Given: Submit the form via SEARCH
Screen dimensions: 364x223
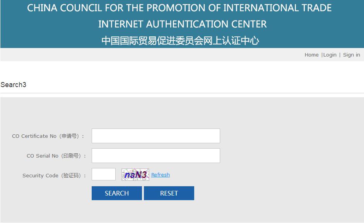Looking at the screenshot, I should [116, 193].
